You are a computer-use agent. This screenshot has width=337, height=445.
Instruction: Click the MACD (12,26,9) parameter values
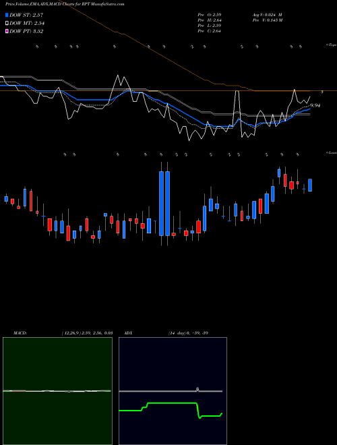[x=87, y=333]
